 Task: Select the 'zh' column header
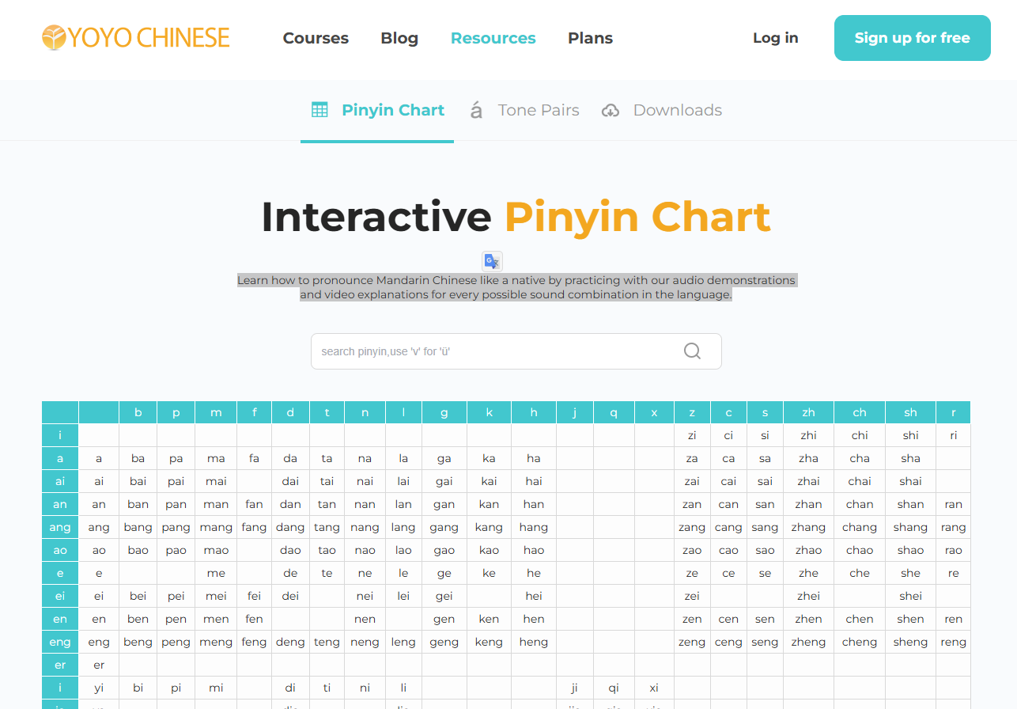coord(808,412)
